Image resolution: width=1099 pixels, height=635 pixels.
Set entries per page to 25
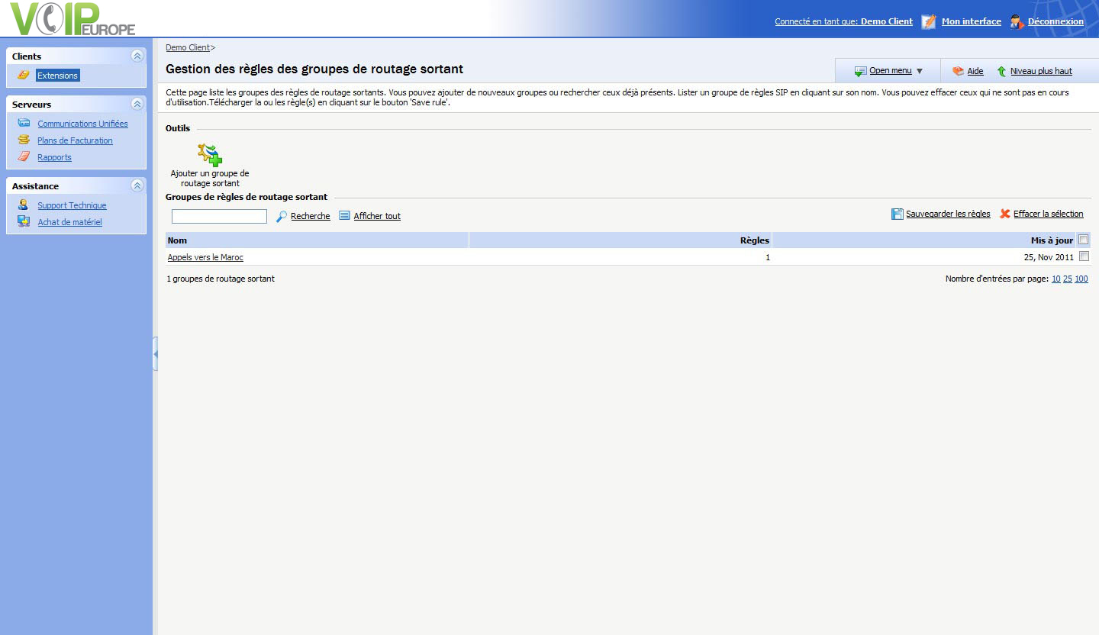[x=1067, y=279]
